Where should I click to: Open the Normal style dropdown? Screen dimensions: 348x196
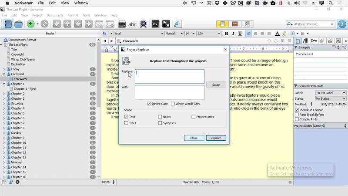(x=174, y=34)
